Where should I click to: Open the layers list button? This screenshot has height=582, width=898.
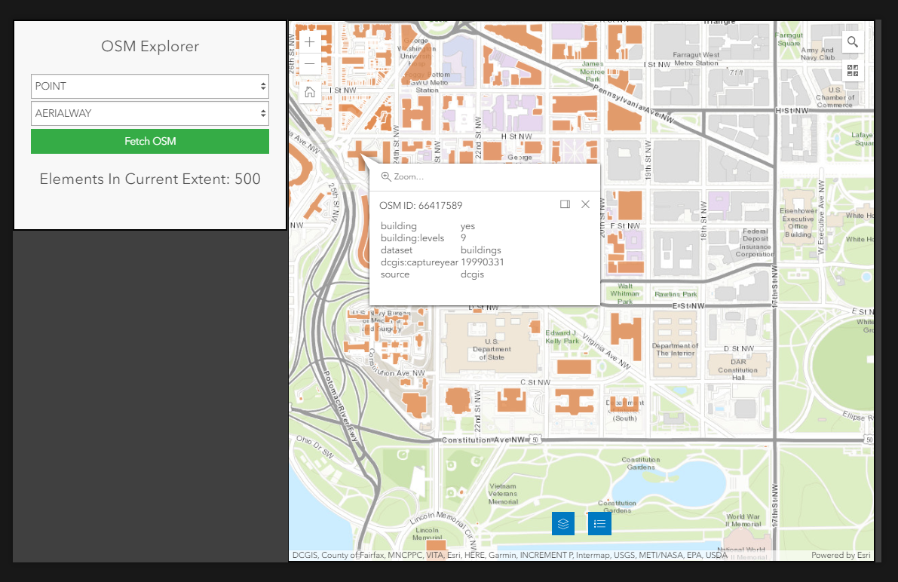pyautogui.click(x=563, y=523)
